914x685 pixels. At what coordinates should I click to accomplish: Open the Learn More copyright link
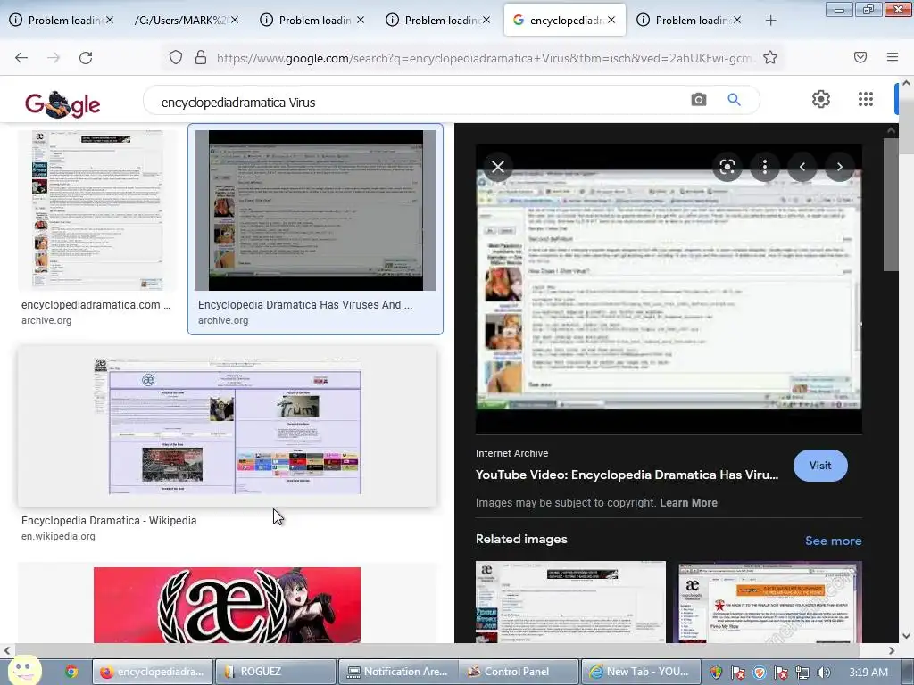(x=688, y=503)
